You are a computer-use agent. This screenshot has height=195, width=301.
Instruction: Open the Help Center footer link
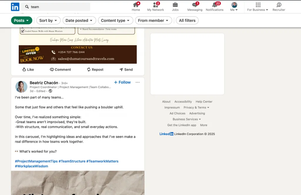(x=204, y=102)
